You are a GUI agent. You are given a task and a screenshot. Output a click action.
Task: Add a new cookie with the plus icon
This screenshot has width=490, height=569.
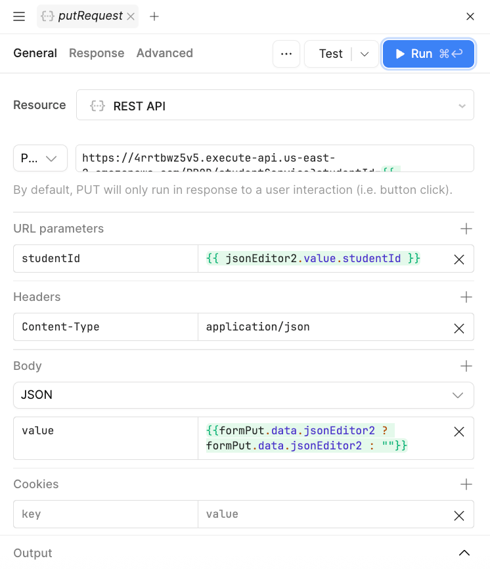(x=466, y=484)
